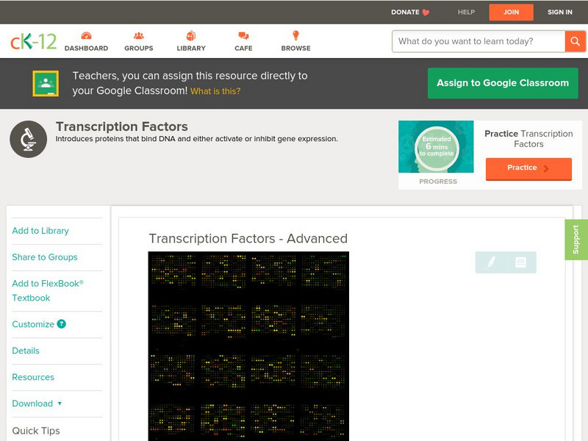Screen dimensions: 588x441
Task: Open the HELP menu item
Action: [465, 12]
